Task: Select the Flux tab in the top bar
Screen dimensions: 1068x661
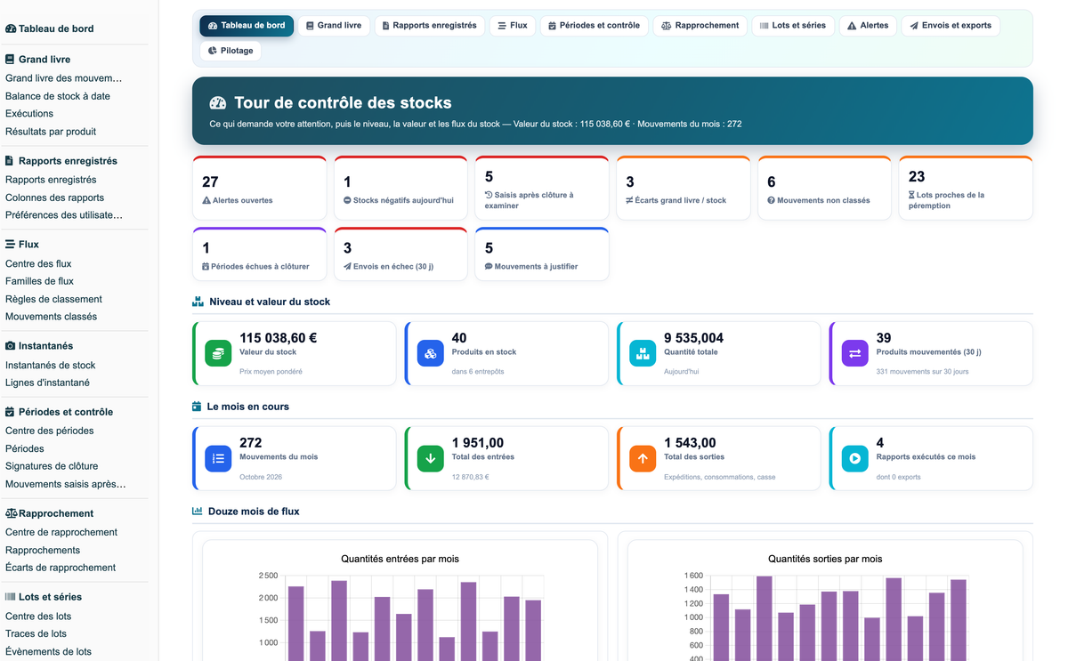Action: tap(513, 26)
